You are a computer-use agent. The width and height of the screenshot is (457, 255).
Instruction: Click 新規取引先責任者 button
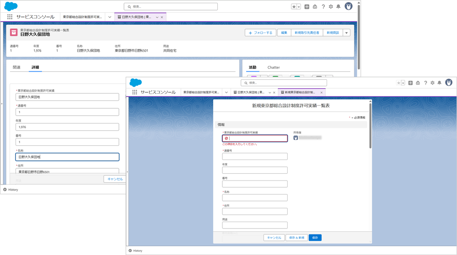(x=307, y=32)
